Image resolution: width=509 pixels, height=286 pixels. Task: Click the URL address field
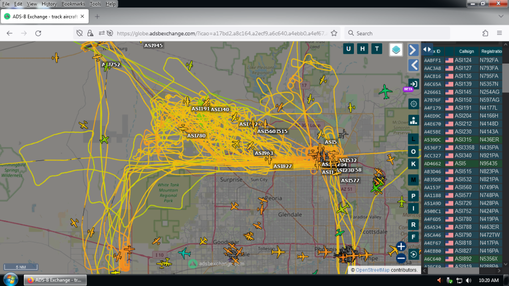(221, 33)
